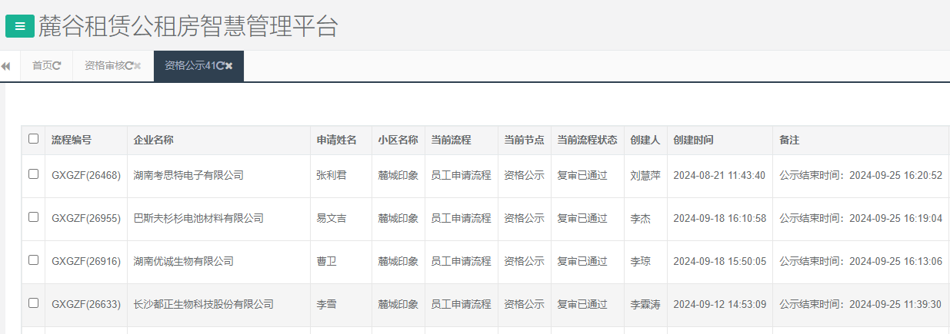Click creator name 李霖涛

[645, 305]
